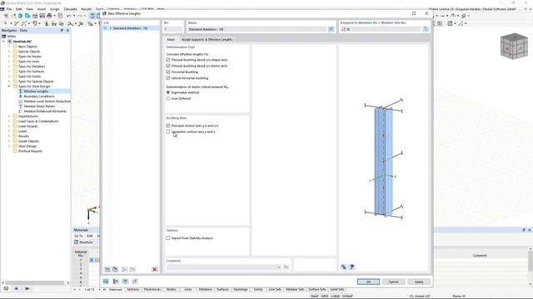The image size is (533, 299).
Task: Open the Comment dropdown
Action: coord(279,267)
